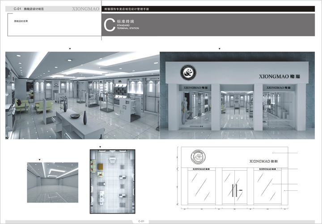Click the "C-01 旗舰店设计规范" header text
The height and width of the screenshot is (224, 322).
click(x=29, y=9)
